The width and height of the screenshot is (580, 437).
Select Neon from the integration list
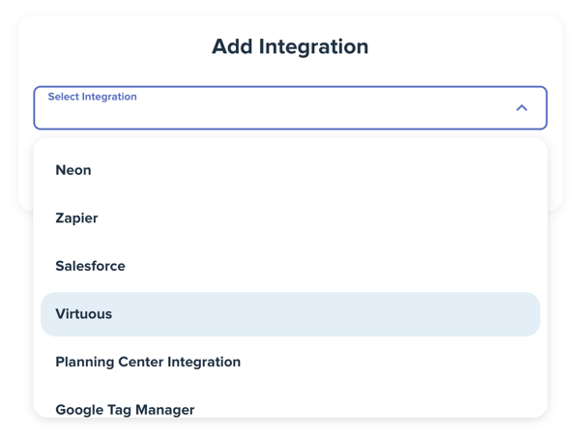pos(290,170)
